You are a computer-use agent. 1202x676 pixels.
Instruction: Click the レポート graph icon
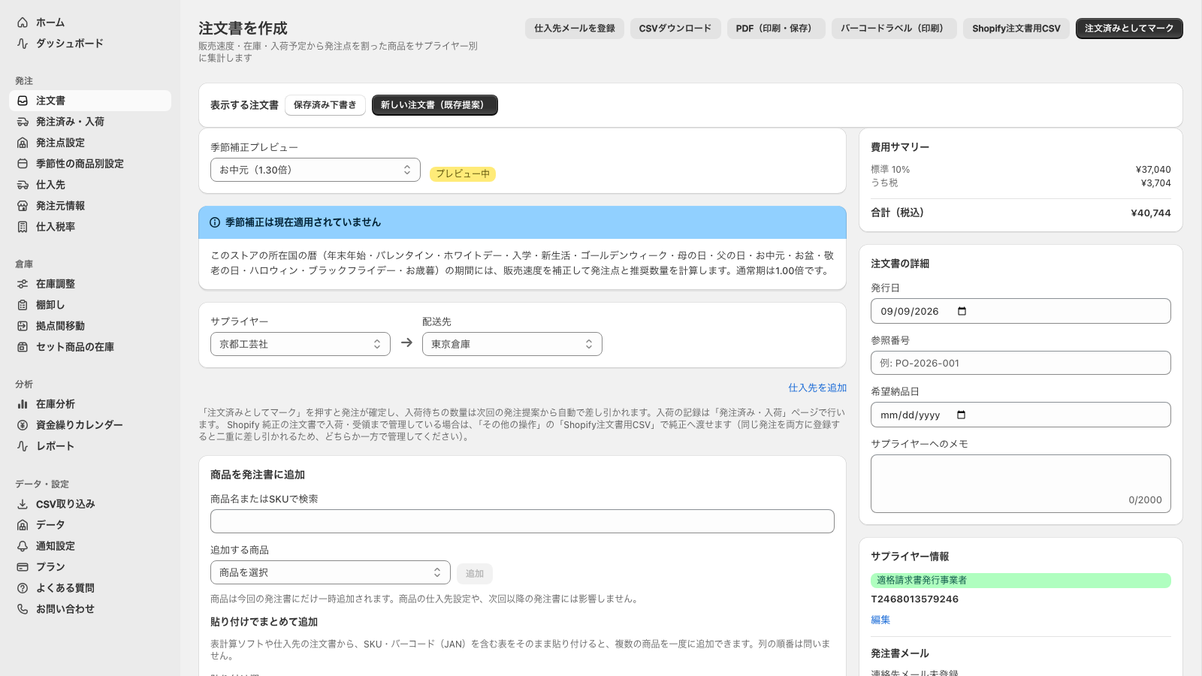tap(23, 446)
